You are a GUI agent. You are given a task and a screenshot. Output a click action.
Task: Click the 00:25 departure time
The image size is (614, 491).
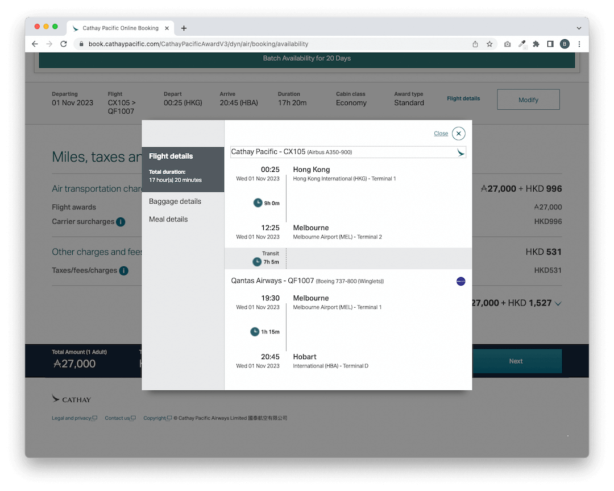pos(270,170)
